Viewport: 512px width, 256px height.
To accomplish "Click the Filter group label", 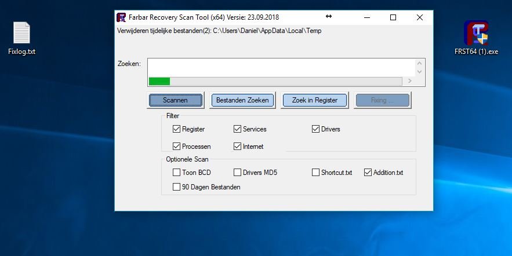I will [173, 116].
